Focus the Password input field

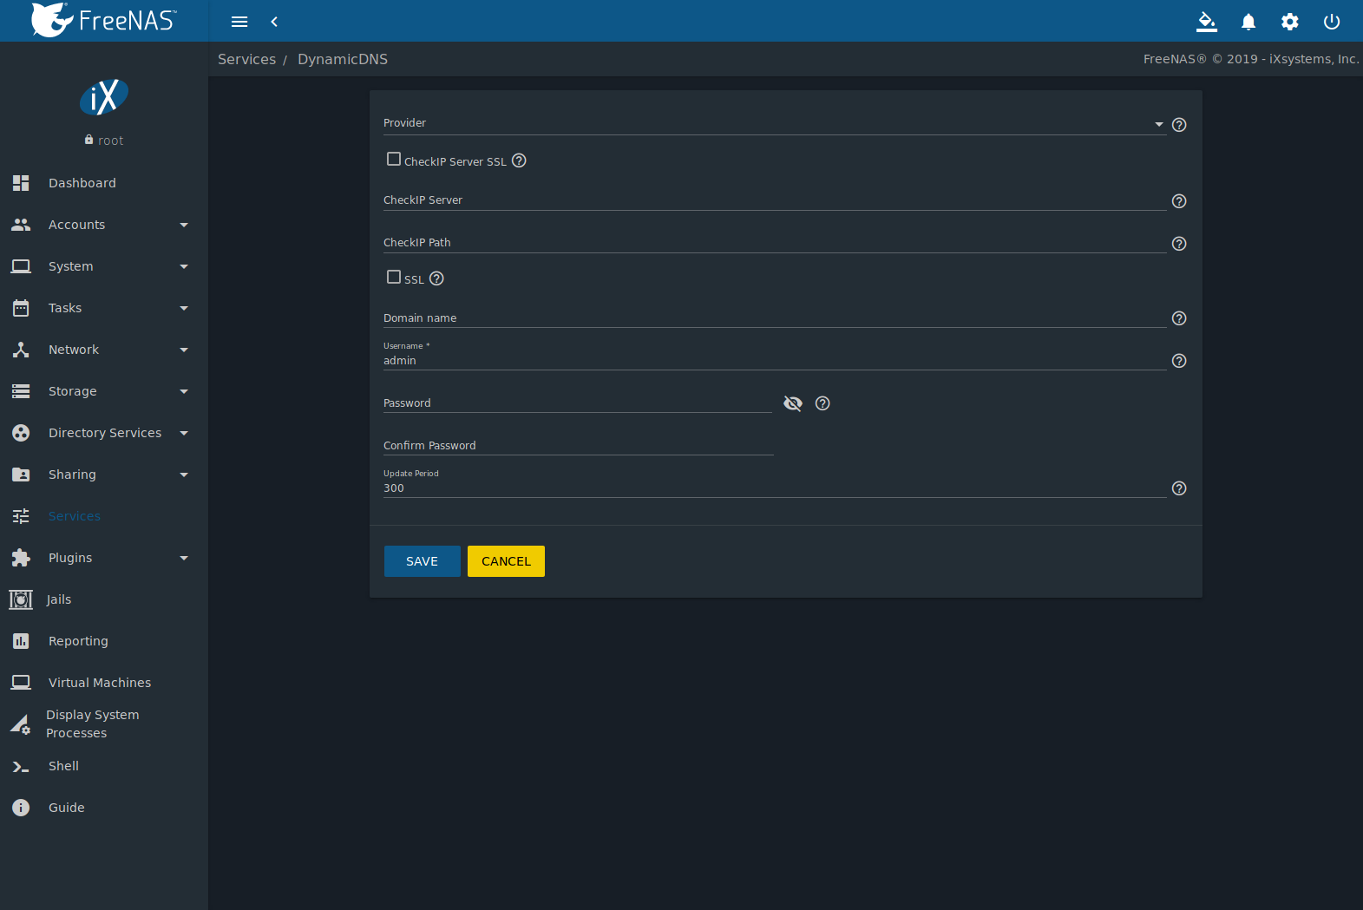tap(578, 403)
